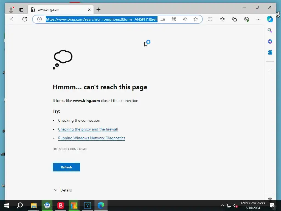Open Malwarebytes taskbar app
Screen dimensions: 281x211
click(x=47, y=206)
